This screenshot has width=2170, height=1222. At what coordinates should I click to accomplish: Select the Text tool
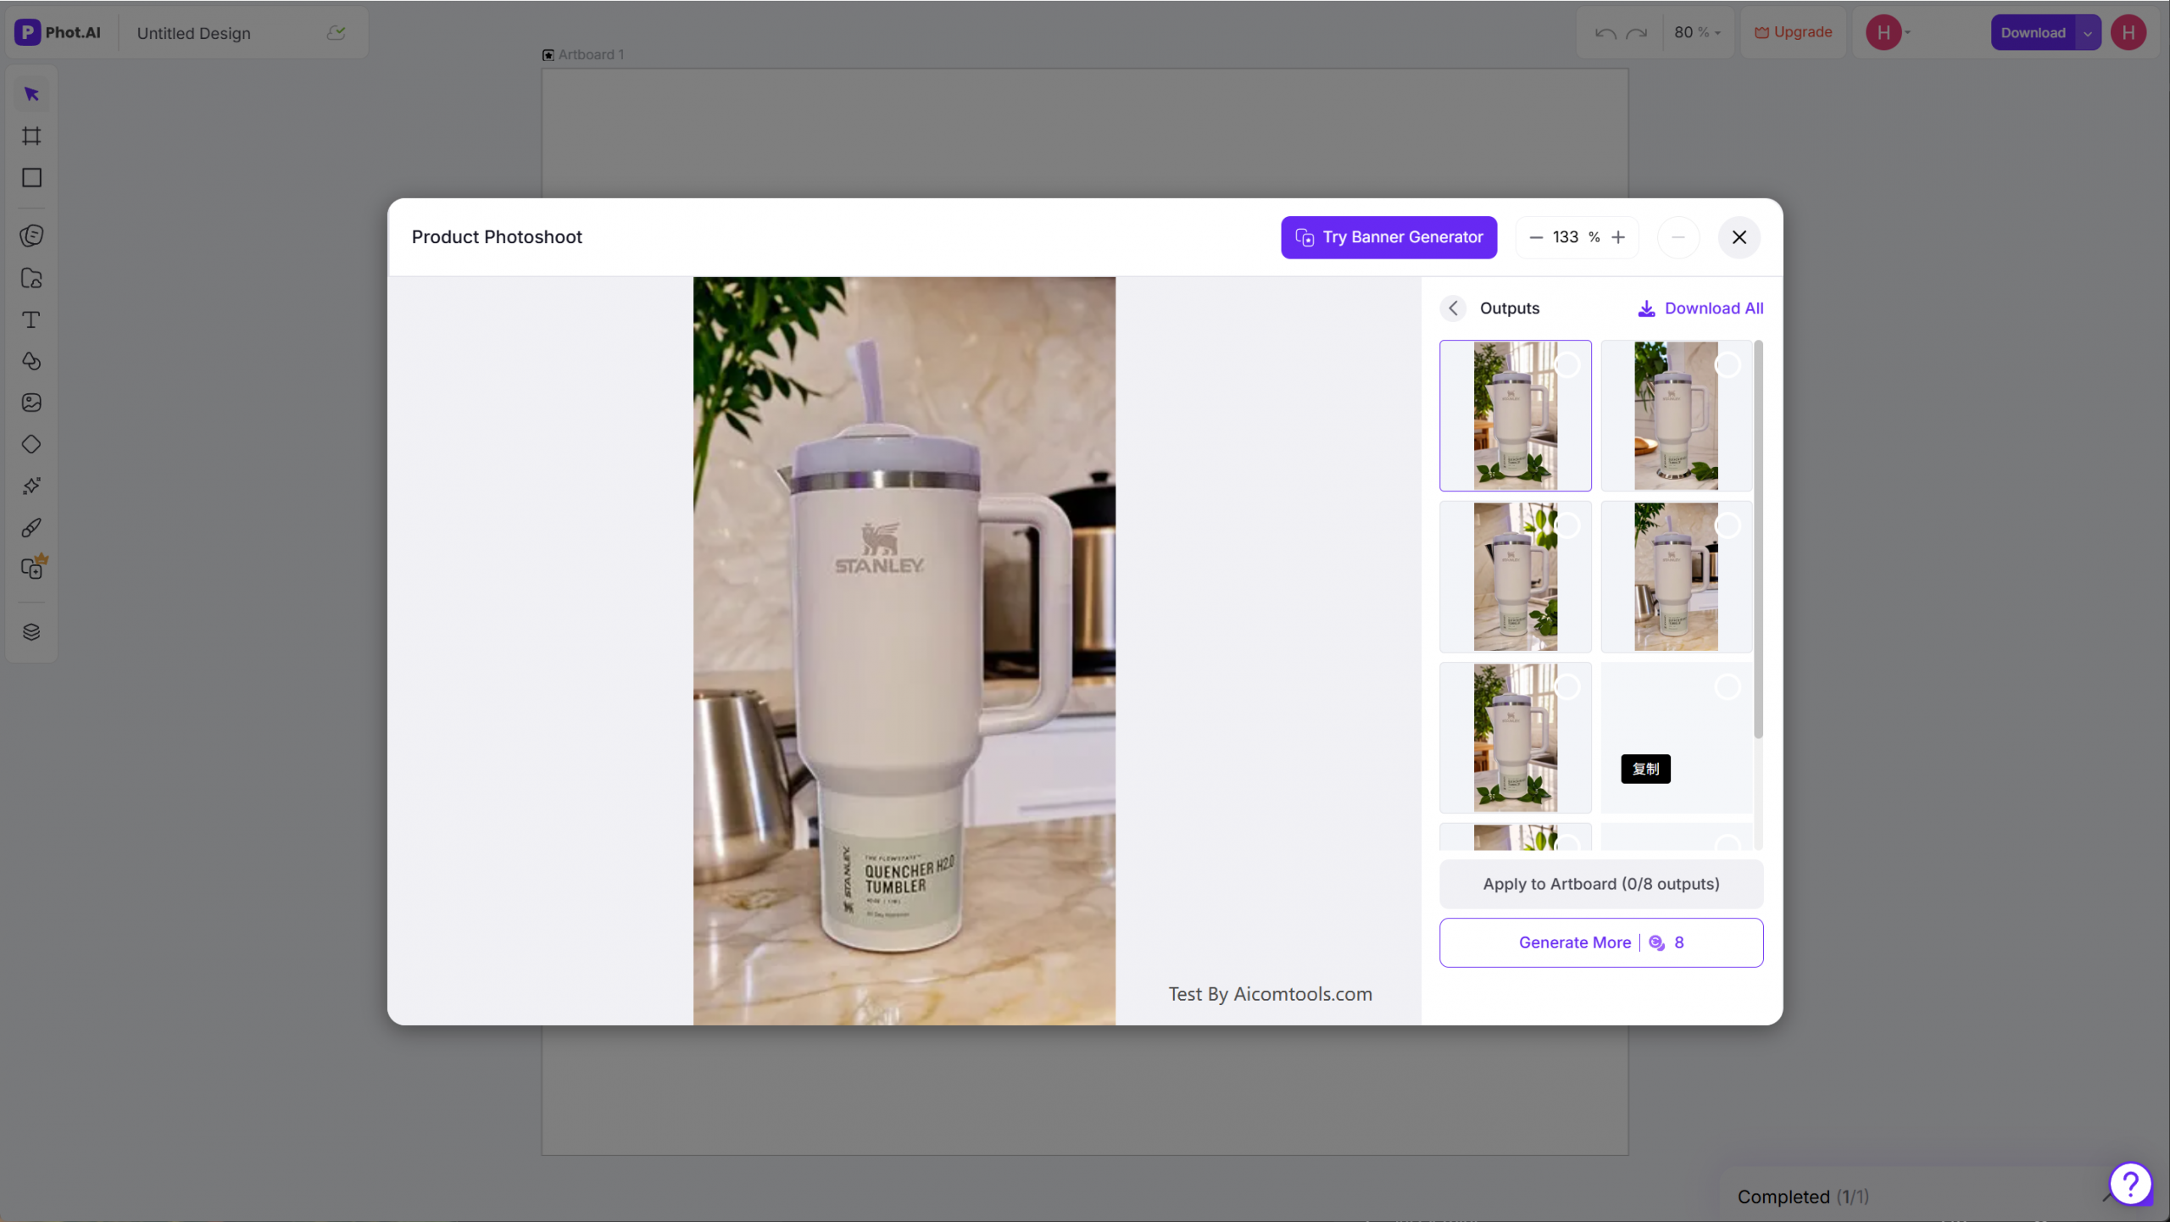point(31,319)
